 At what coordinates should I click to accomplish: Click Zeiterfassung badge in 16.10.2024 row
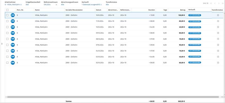[195, 15]
